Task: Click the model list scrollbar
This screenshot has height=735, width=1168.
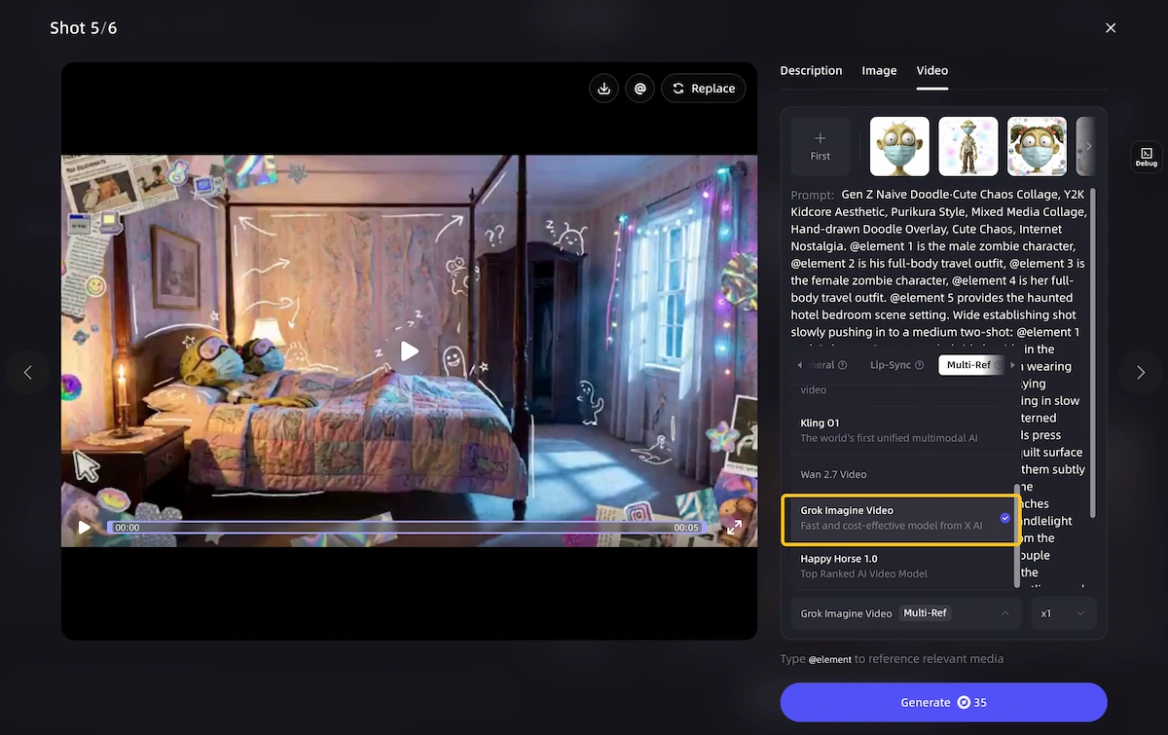Action: click(1017, 534)
